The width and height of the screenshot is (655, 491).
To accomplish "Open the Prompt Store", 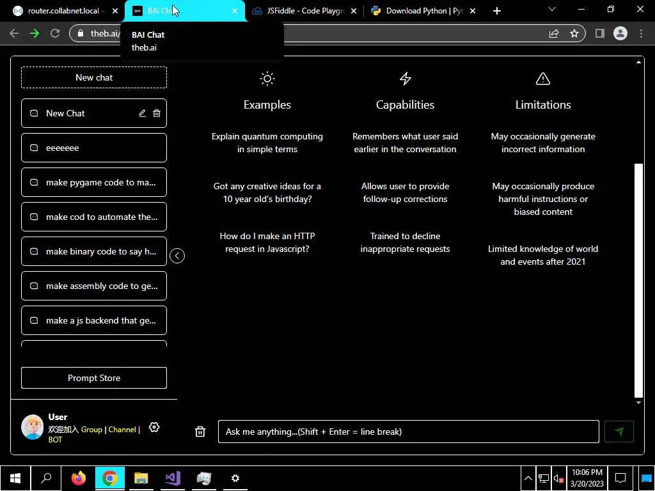I will [94, 378].
